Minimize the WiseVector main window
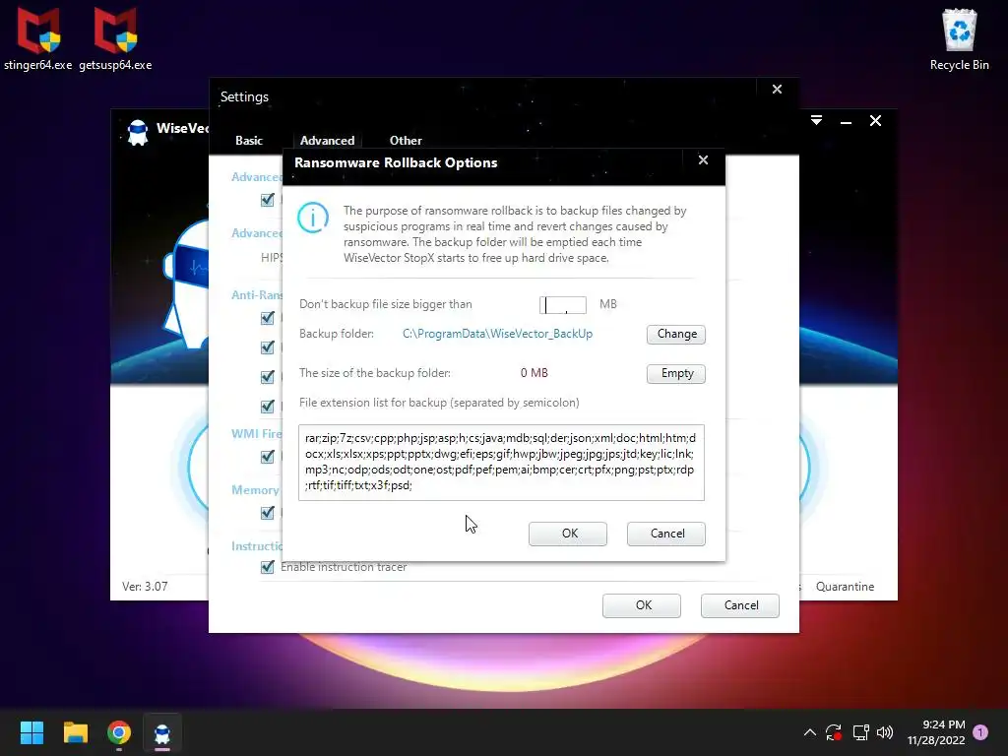 coord(846,121)
